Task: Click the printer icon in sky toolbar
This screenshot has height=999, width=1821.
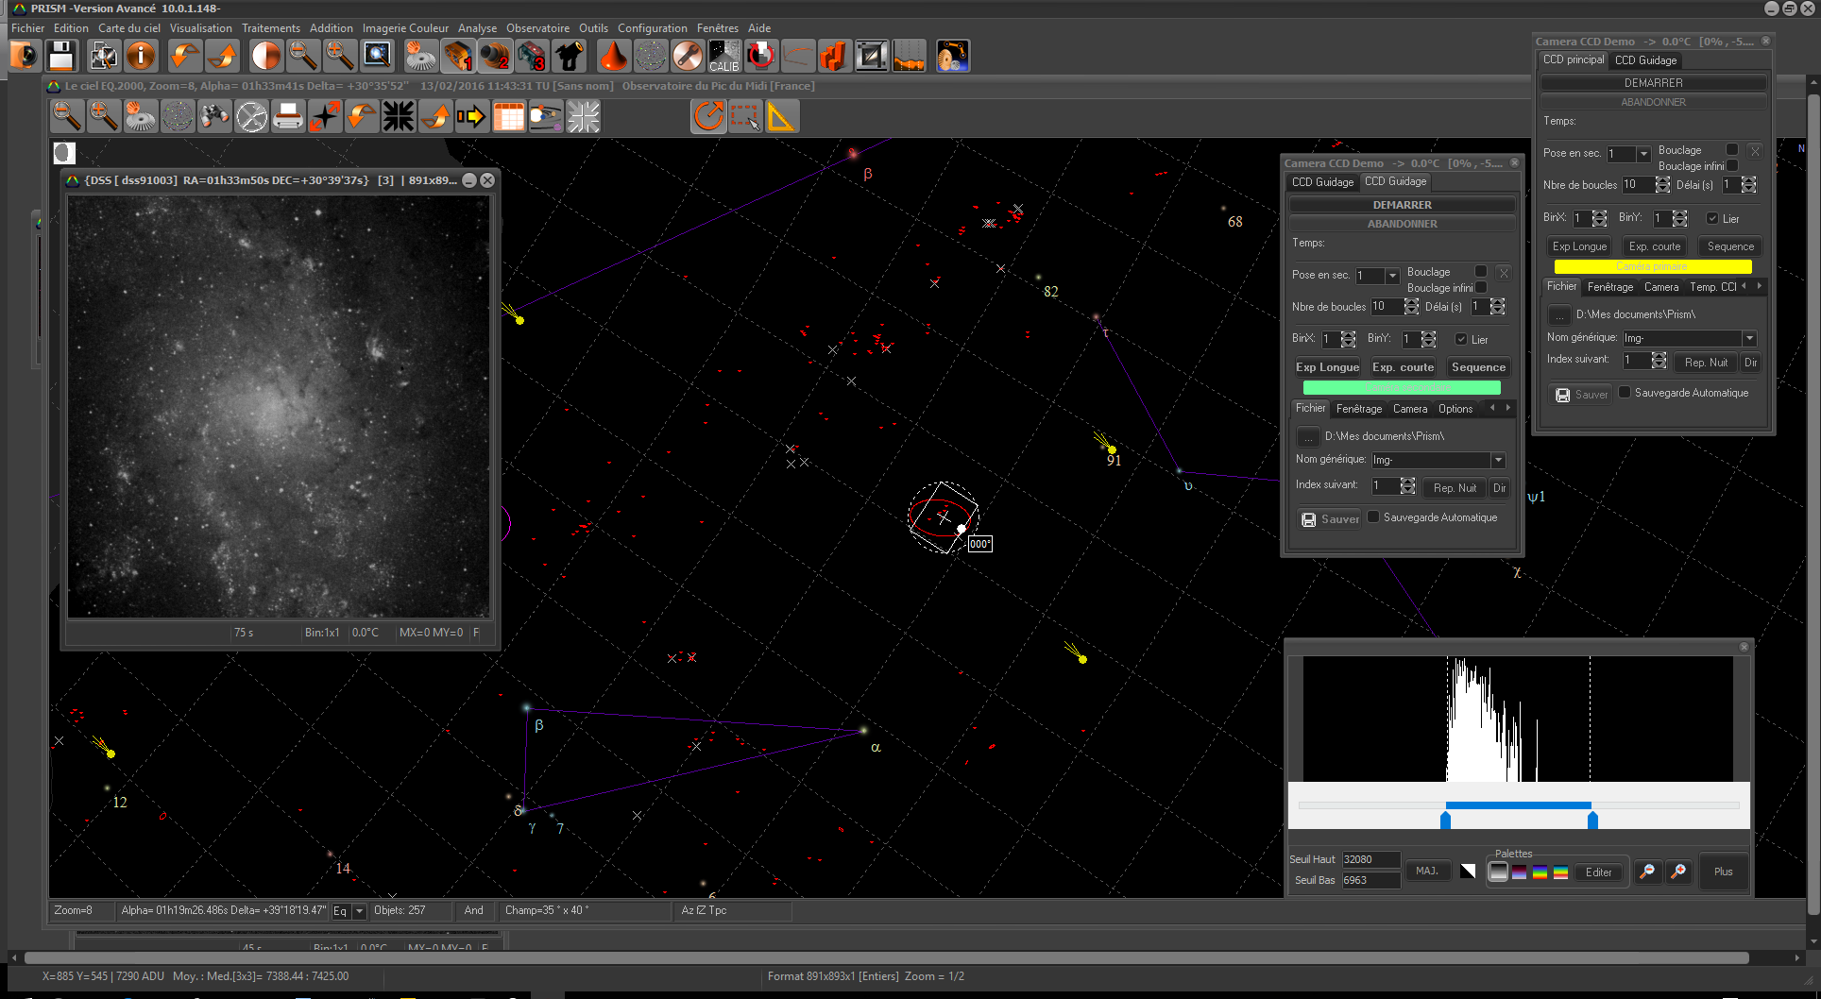Action: pos(288,117)
